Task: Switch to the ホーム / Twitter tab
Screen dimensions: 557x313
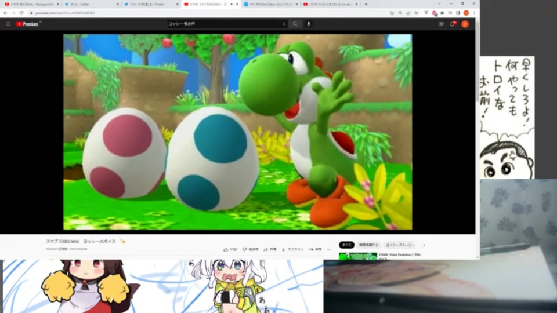Action: click(x=92, y=4)
